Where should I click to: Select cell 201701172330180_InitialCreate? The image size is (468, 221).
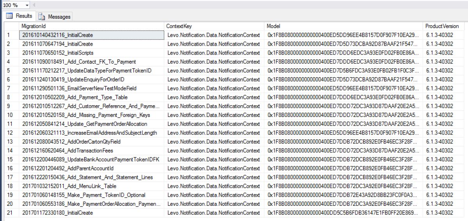[92, 213]
